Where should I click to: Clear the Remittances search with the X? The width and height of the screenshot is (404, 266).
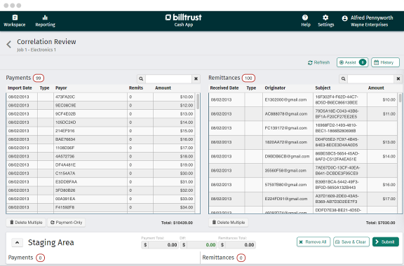point(398,78)
